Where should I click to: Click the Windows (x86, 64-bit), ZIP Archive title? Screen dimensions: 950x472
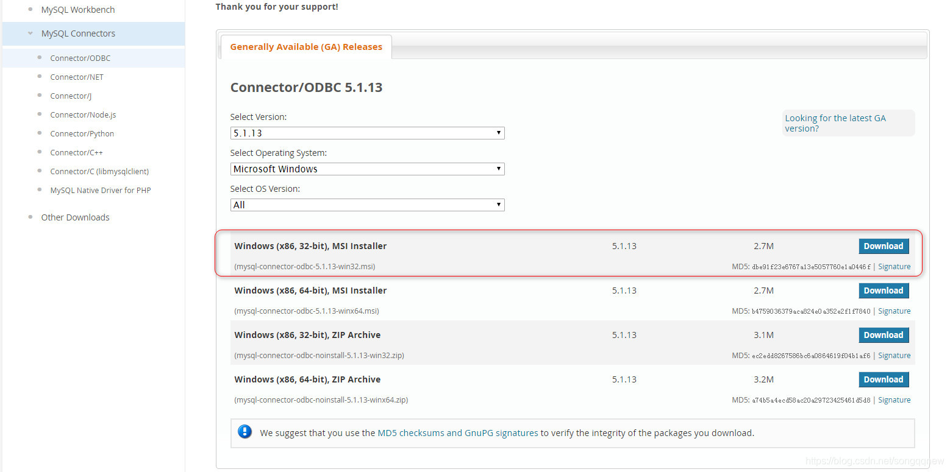click(307, 379)
